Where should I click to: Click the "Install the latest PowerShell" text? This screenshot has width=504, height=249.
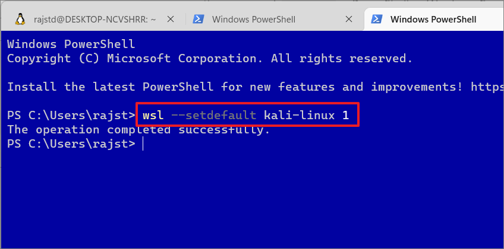[x=111, y=87]
